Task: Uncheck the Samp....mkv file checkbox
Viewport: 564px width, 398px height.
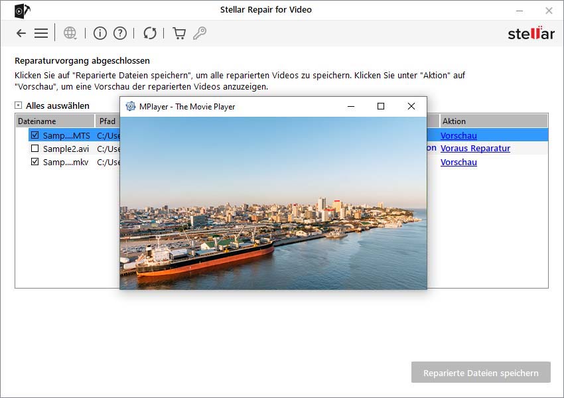Action: click(x=35, y=162)
